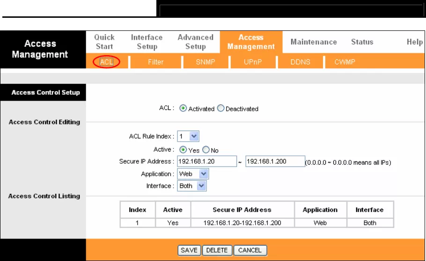Open the Filter submenu
Screen dimensions: 426x261
click(x=156, y=62)
